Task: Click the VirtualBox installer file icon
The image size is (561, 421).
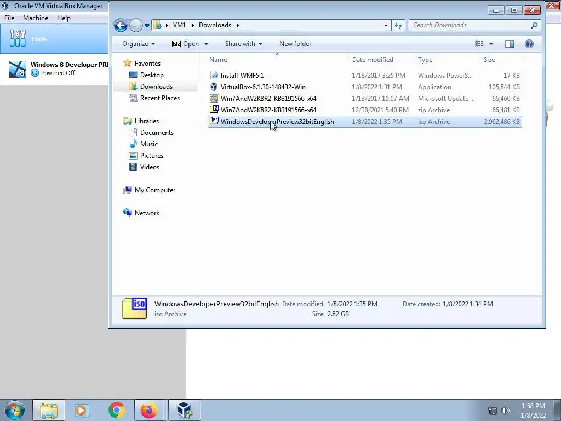Action: pyautogui.click(x=214, y=87)
